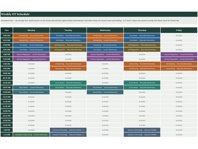Image resolution: width=198 pixels, height=149 pixels.
Task: Select Thursday 10:45 AM Gross Motor block
Action: [142, 88]
